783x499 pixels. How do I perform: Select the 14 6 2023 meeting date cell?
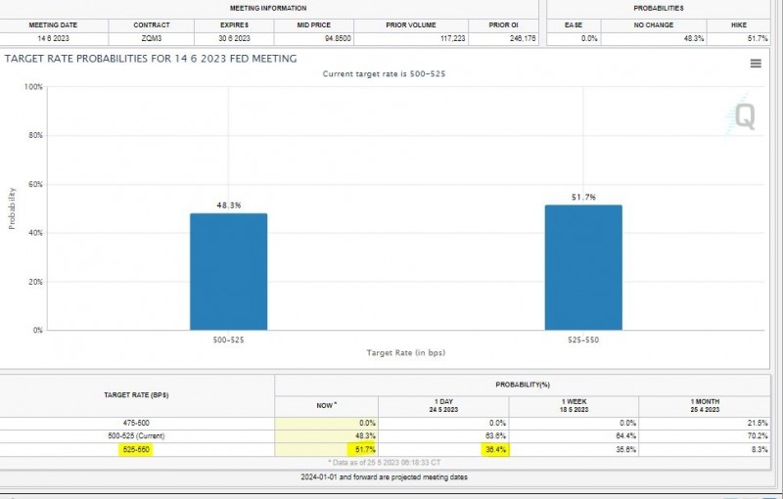coord(53,38)
